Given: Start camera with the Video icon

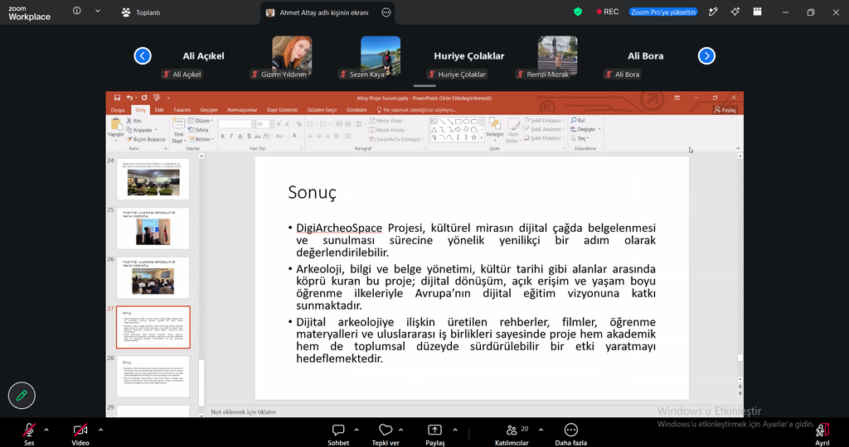Looking at the screenshot, I should (x=80, y=430).
